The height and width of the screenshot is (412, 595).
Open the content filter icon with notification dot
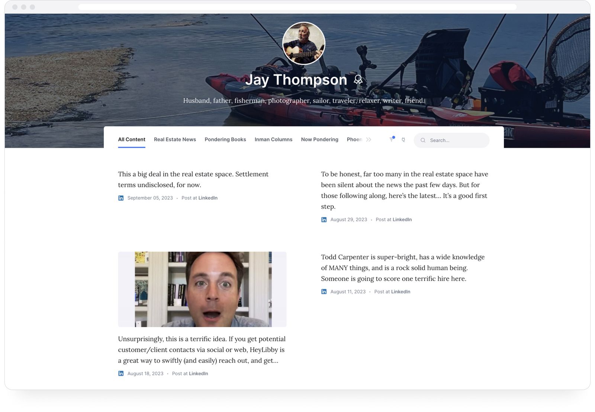pyautogui.click(x=392, y=140)
